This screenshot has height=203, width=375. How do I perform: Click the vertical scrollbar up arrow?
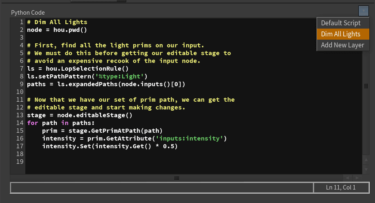(366, 160)
